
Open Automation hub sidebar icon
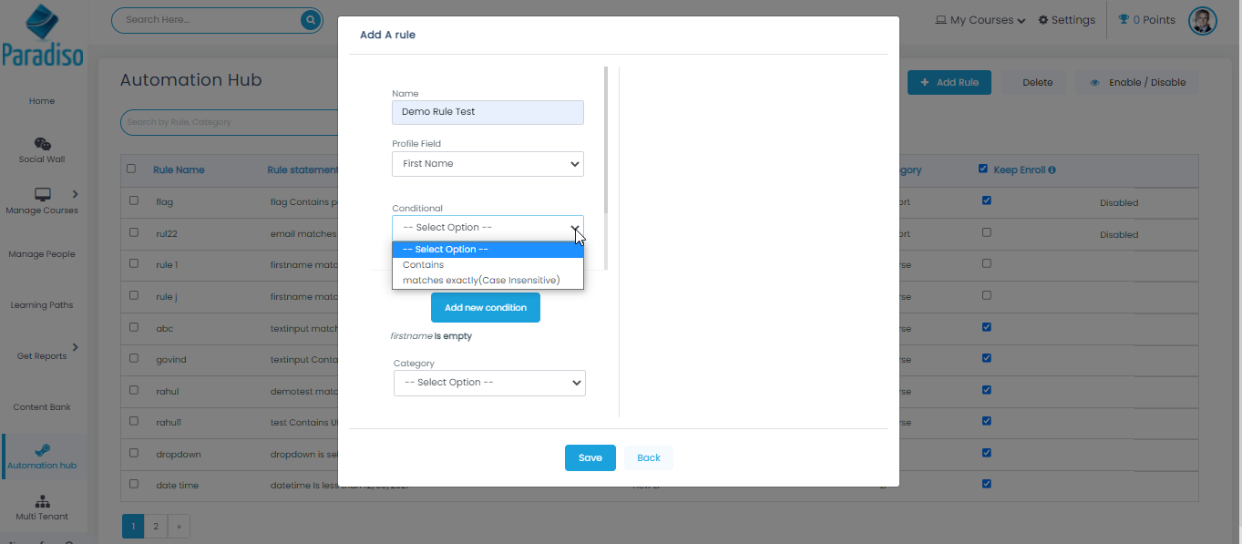[42, 450]
